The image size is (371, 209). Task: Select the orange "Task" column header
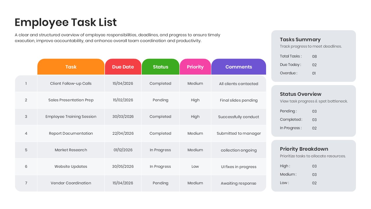point(71,67)
